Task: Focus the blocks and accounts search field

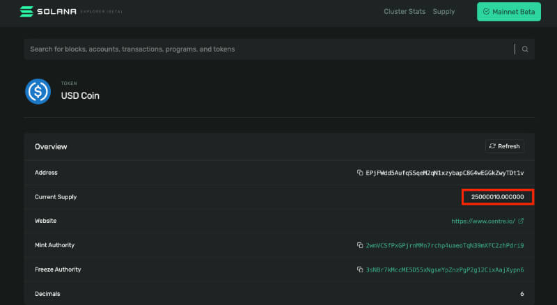Action: 268,49
